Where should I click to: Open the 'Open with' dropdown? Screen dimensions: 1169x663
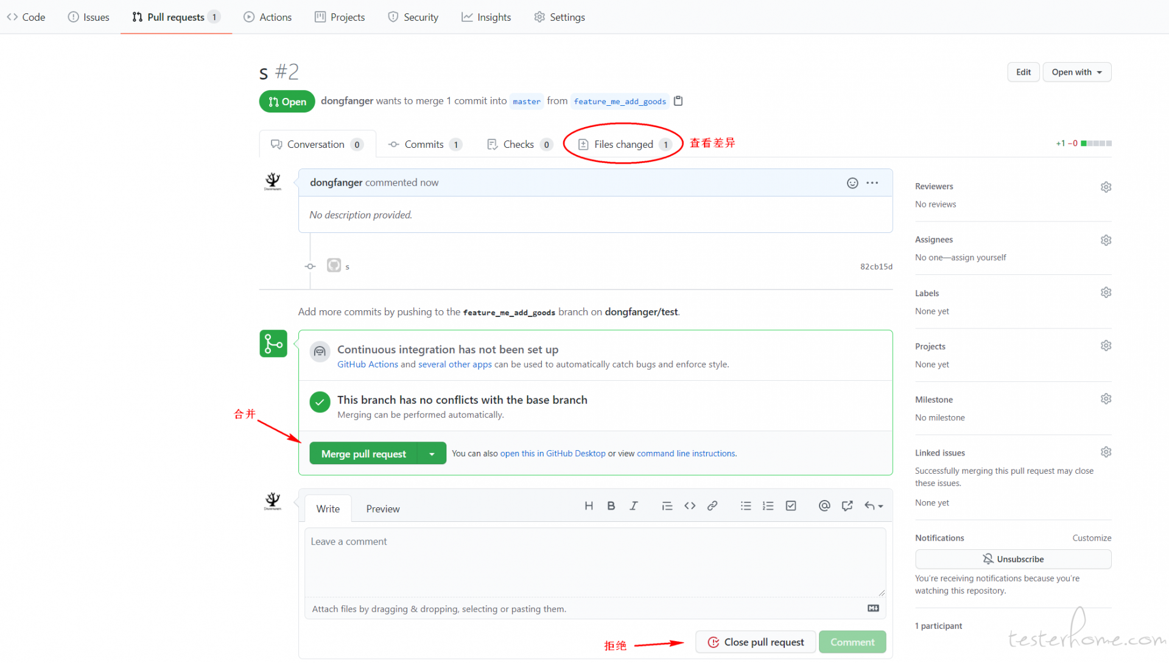[1076, 72]
